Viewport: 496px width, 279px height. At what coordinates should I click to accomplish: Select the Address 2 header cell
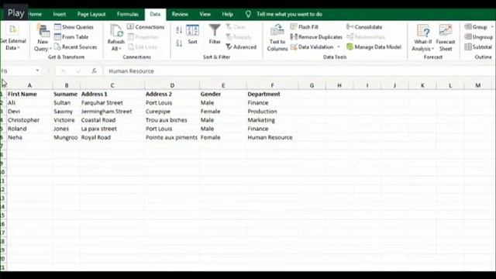coord(172,94)
